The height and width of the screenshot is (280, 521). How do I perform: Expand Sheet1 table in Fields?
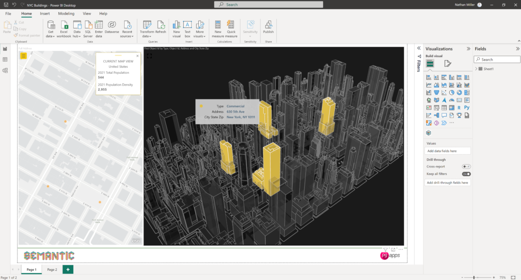coord(476,69)
